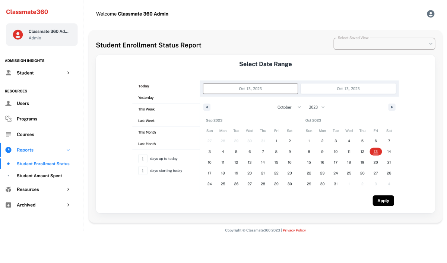This screenshot has width=447, height=263.
Task: Click the Users person icon in sidebar
Action: click(x=9, y=103)
